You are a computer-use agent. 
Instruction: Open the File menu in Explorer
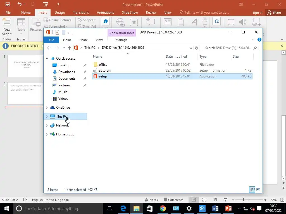(x=51, y=40)
